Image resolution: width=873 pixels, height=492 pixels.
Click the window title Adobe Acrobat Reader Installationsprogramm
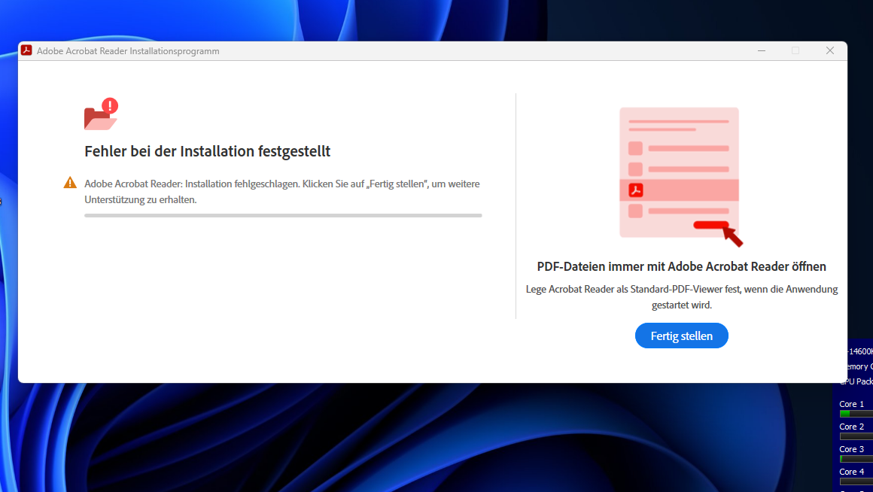pos(128,51)
